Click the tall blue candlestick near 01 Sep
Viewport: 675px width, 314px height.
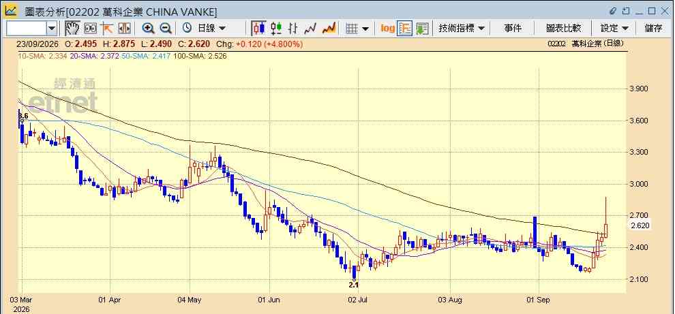(x=535, y=232)
